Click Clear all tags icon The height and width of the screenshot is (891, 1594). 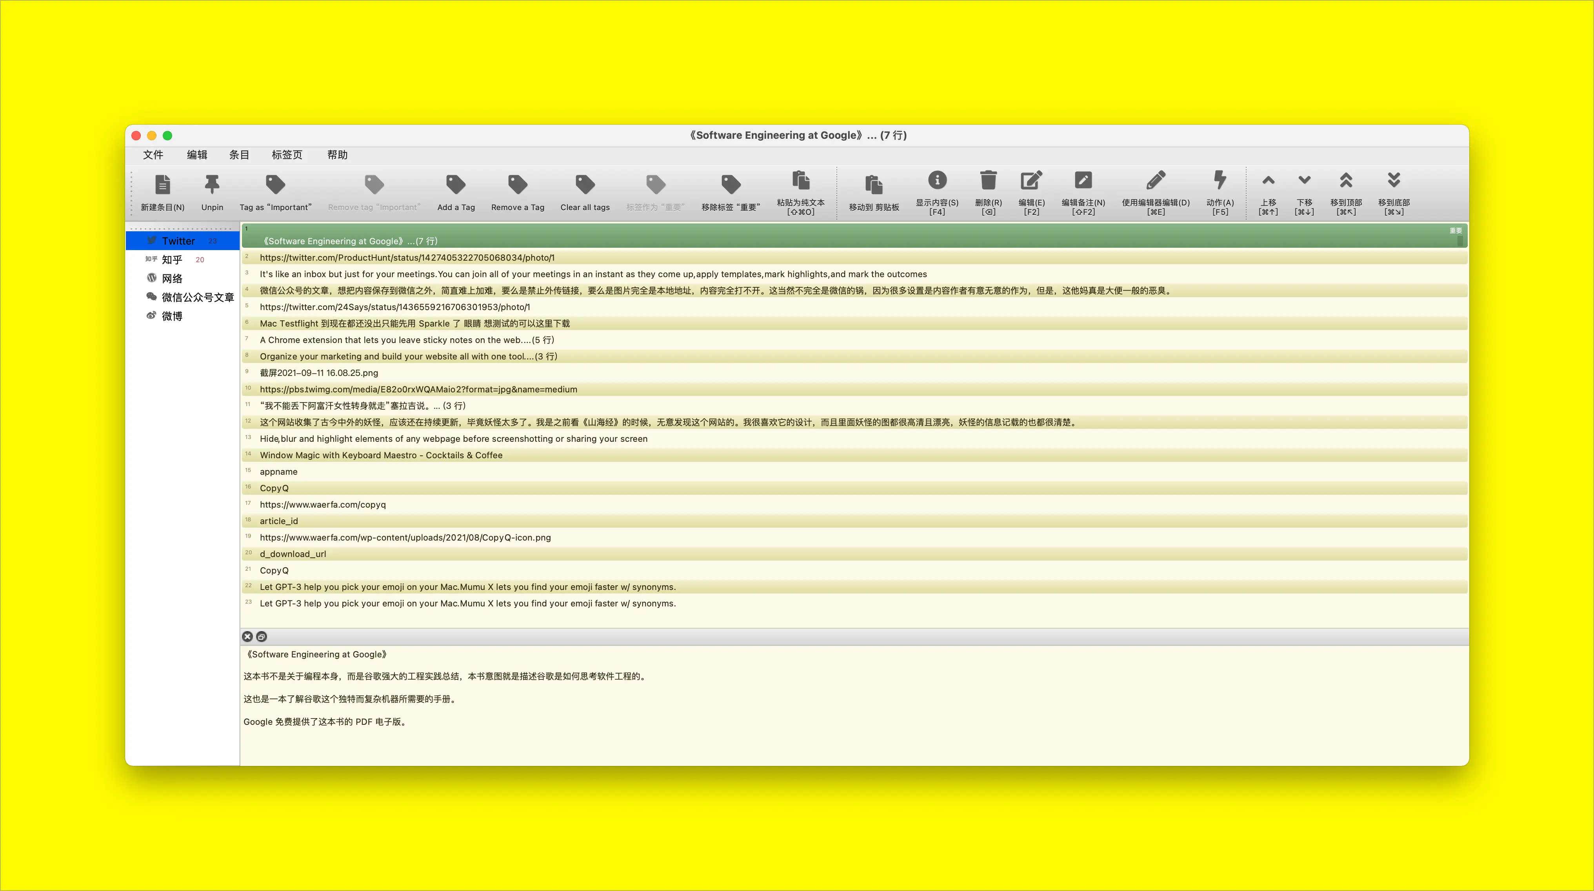(585, 184)
